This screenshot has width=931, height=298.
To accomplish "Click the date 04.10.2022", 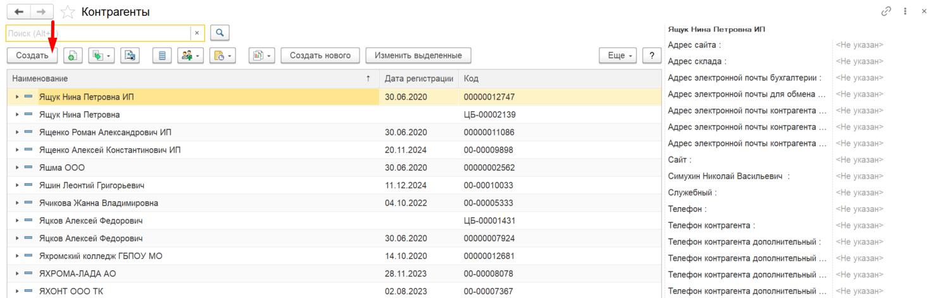I will [x=405, y=203].
